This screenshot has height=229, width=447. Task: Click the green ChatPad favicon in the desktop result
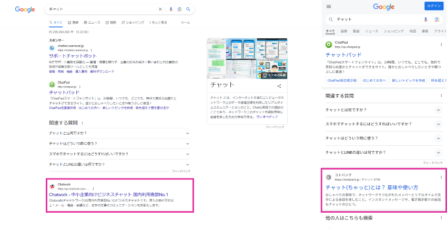[52, 84]
